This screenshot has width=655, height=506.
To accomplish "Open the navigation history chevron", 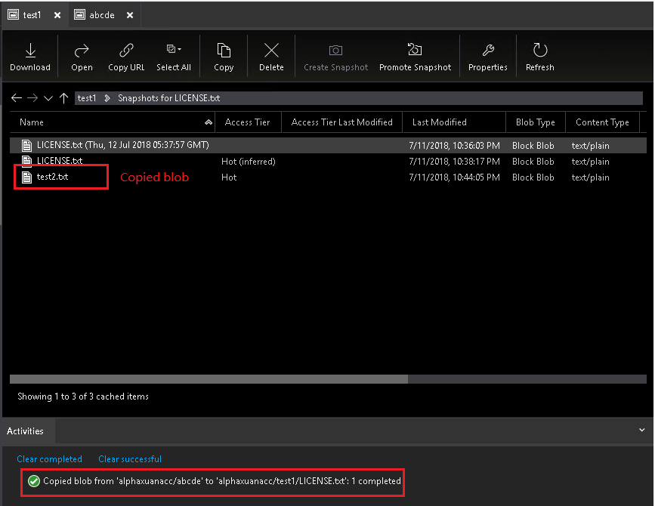I will point(48,97).
